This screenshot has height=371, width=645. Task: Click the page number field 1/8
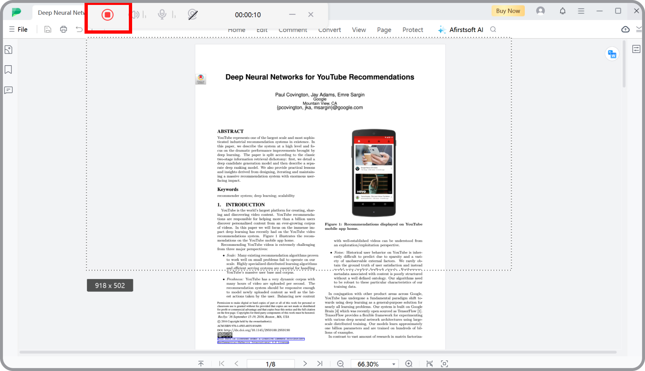coord(270,364)
